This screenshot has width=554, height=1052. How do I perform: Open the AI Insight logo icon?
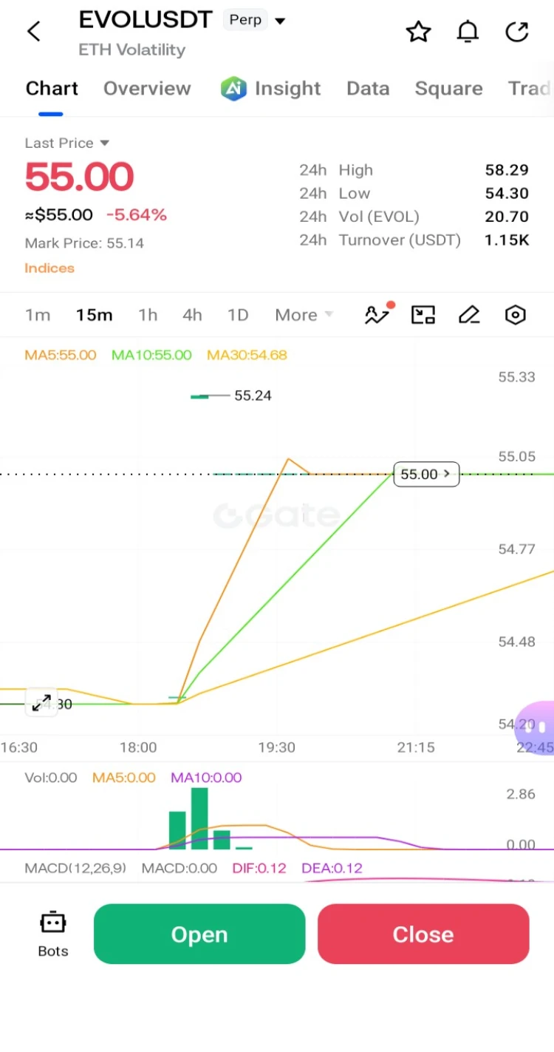pos(233,89)
